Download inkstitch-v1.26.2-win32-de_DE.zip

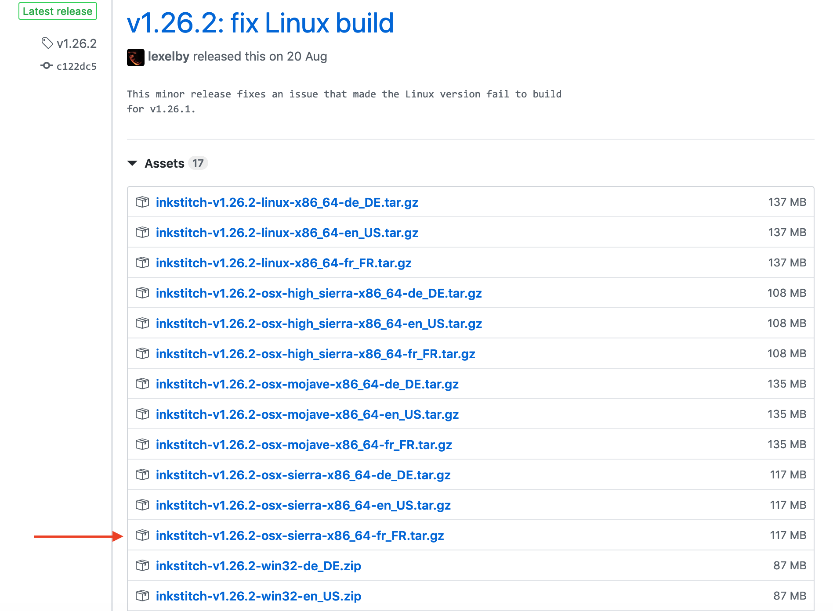[258, 566]
